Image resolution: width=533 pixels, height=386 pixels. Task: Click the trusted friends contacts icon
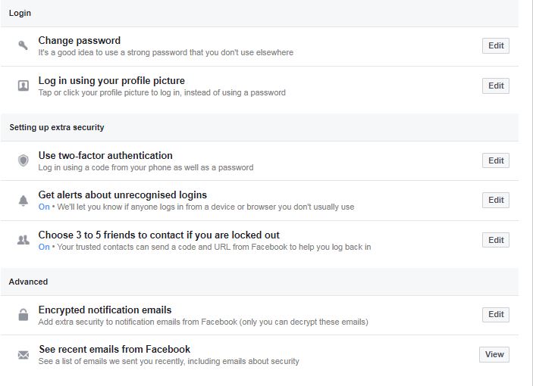click(23, 240)
